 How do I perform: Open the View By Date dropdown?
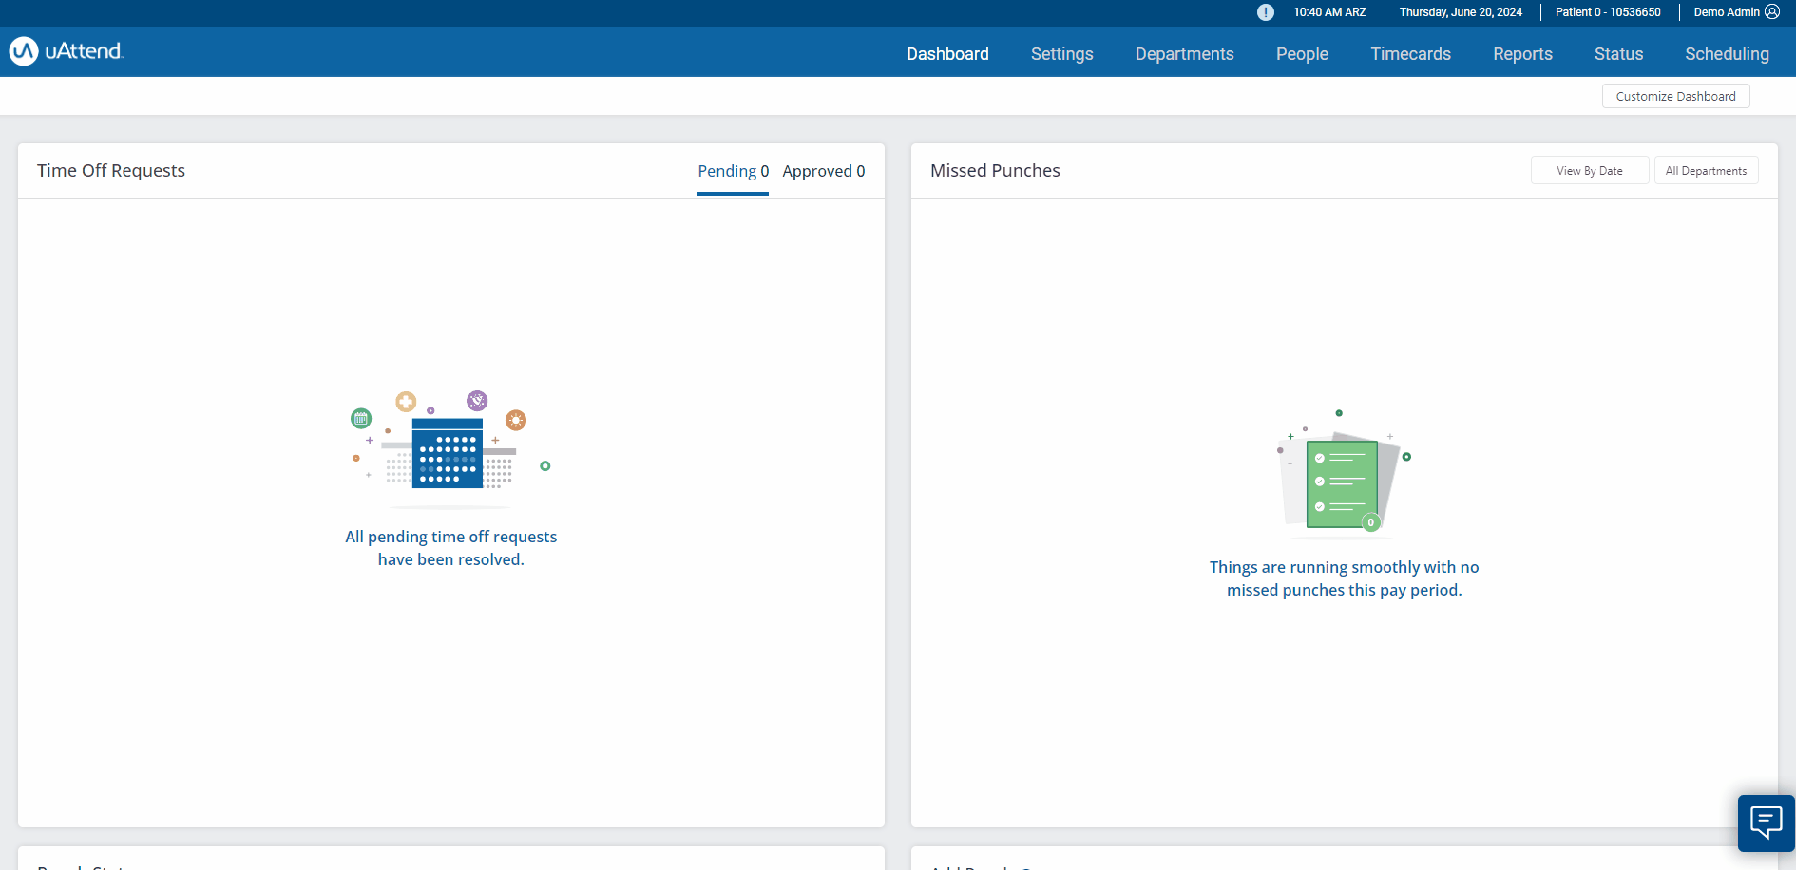pyautogui.click(x=1590, y=171)
